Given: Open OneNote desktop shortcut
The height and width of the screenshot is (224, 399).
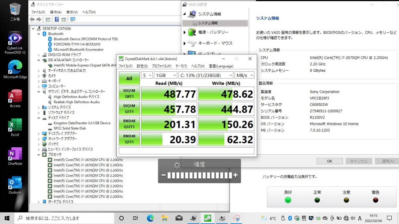Looking at the screenshot, I should click(x=15, y=156).
